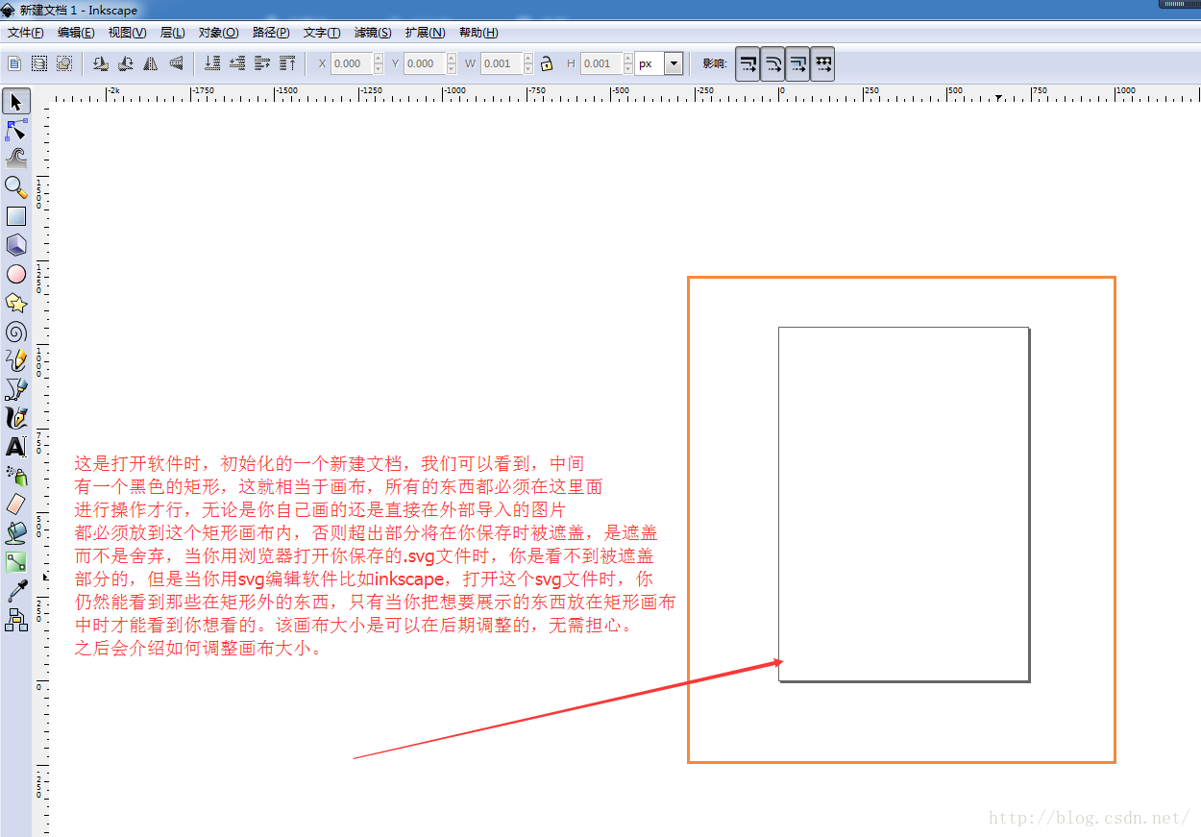Select the Zoom magnifier tool
This screenshot has height=837, width=1201.
tap(16, 186)
